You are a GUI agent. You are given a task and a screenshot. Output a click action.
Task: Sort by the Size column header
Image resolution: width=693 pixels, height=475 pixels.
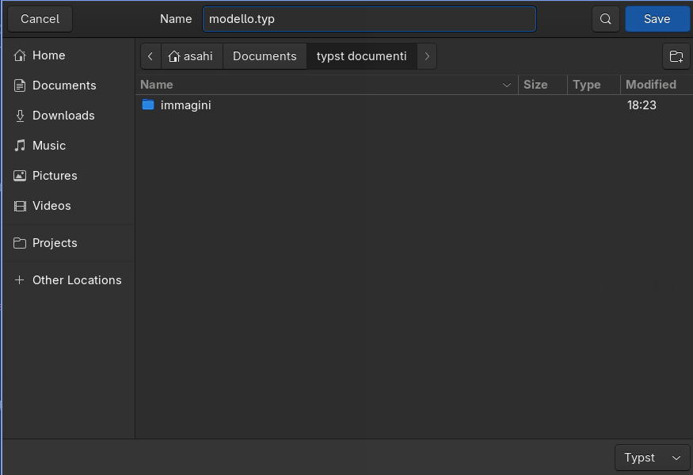543,85
